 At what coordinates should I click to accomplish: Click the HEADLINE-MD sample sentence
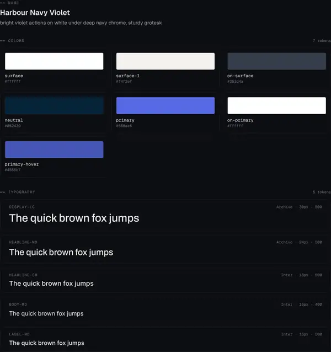(61, 252)
